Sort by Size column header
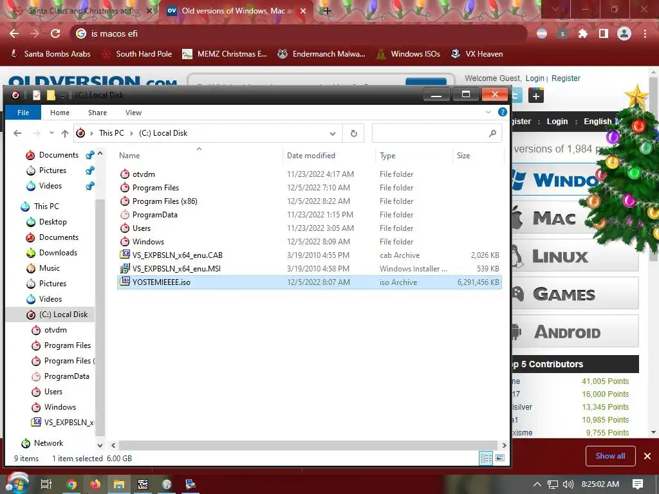This screenshot has height=494, width=659. [x=463, y=156]
